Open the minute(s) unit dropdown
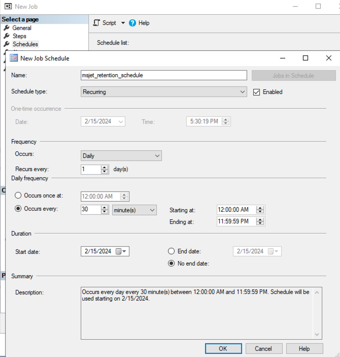 (x=134, y=210)
